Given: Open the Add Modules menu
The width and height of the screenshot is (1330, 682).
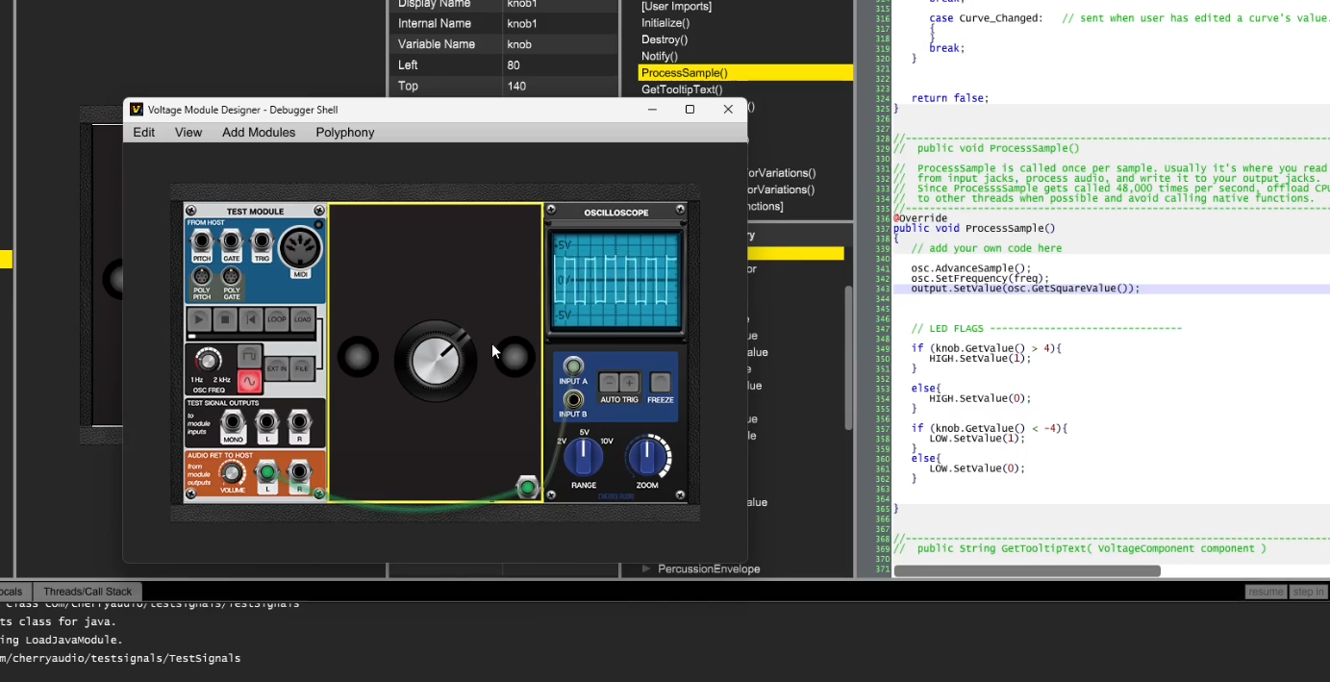Looking at the screenshot, I should coord(259,133).
